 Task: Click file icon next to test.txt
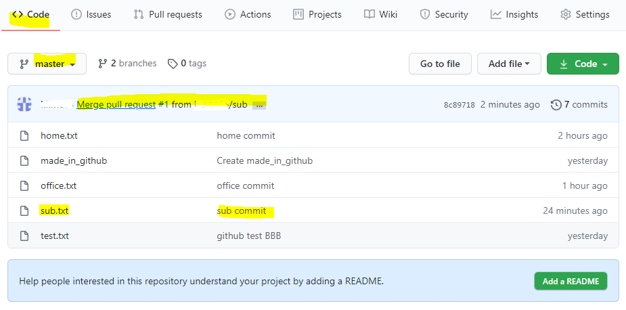24,236
